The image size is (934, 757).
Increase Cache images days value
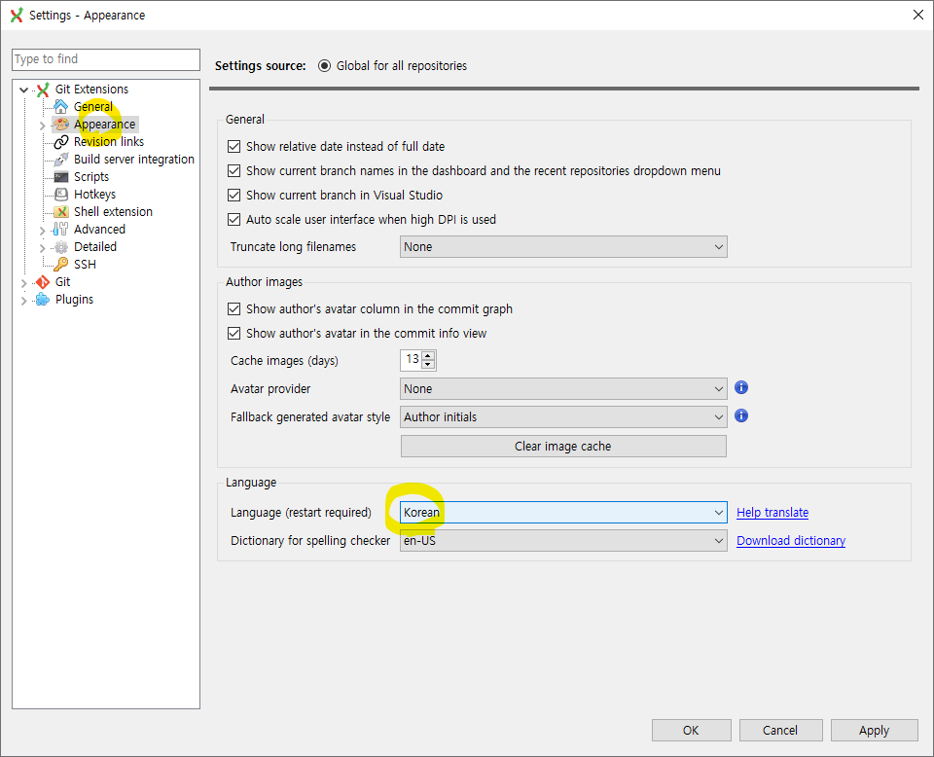pyautogui.click(x=428, y=355)
